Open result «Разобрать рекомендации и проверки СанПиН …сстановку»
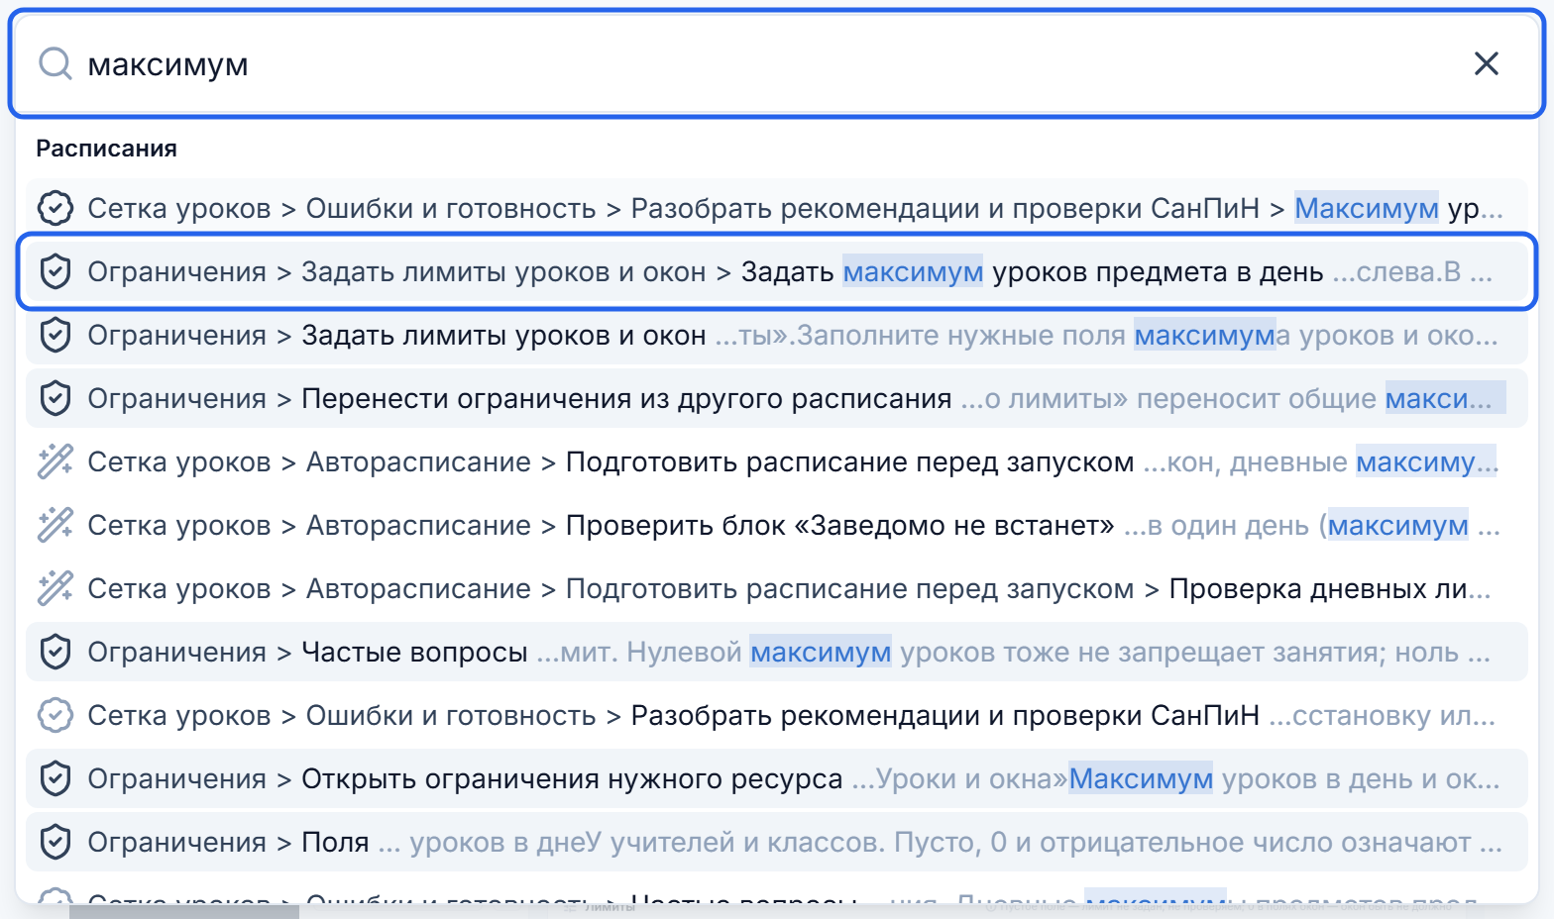The width and height of the screenshot is (1554, 919). click(777, 715)
